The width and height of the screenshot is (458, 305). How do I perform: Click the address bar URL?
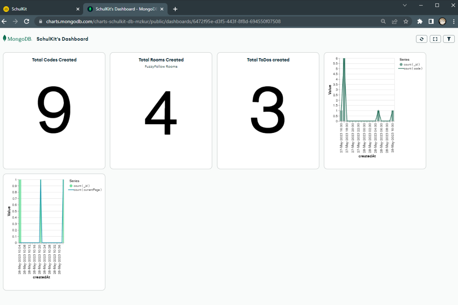163,21
